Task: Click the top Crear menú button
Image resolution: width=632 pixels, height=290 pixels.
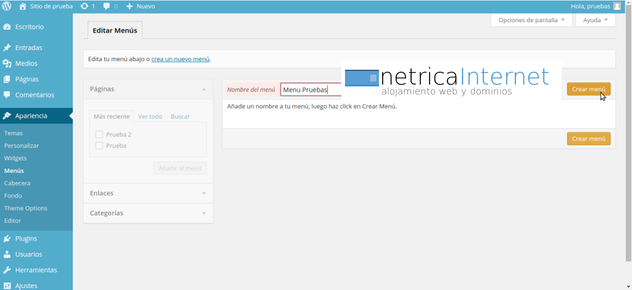Action: 588,89
